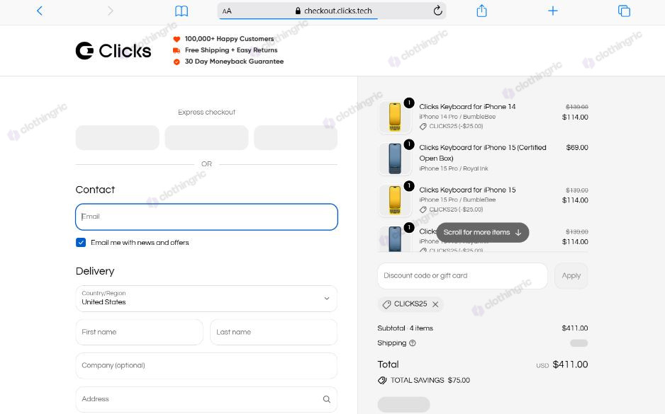Open the Safari bookmarks book icon
Image resolution: width=665 pixels, height=414 pixels.
pos(181,11)
